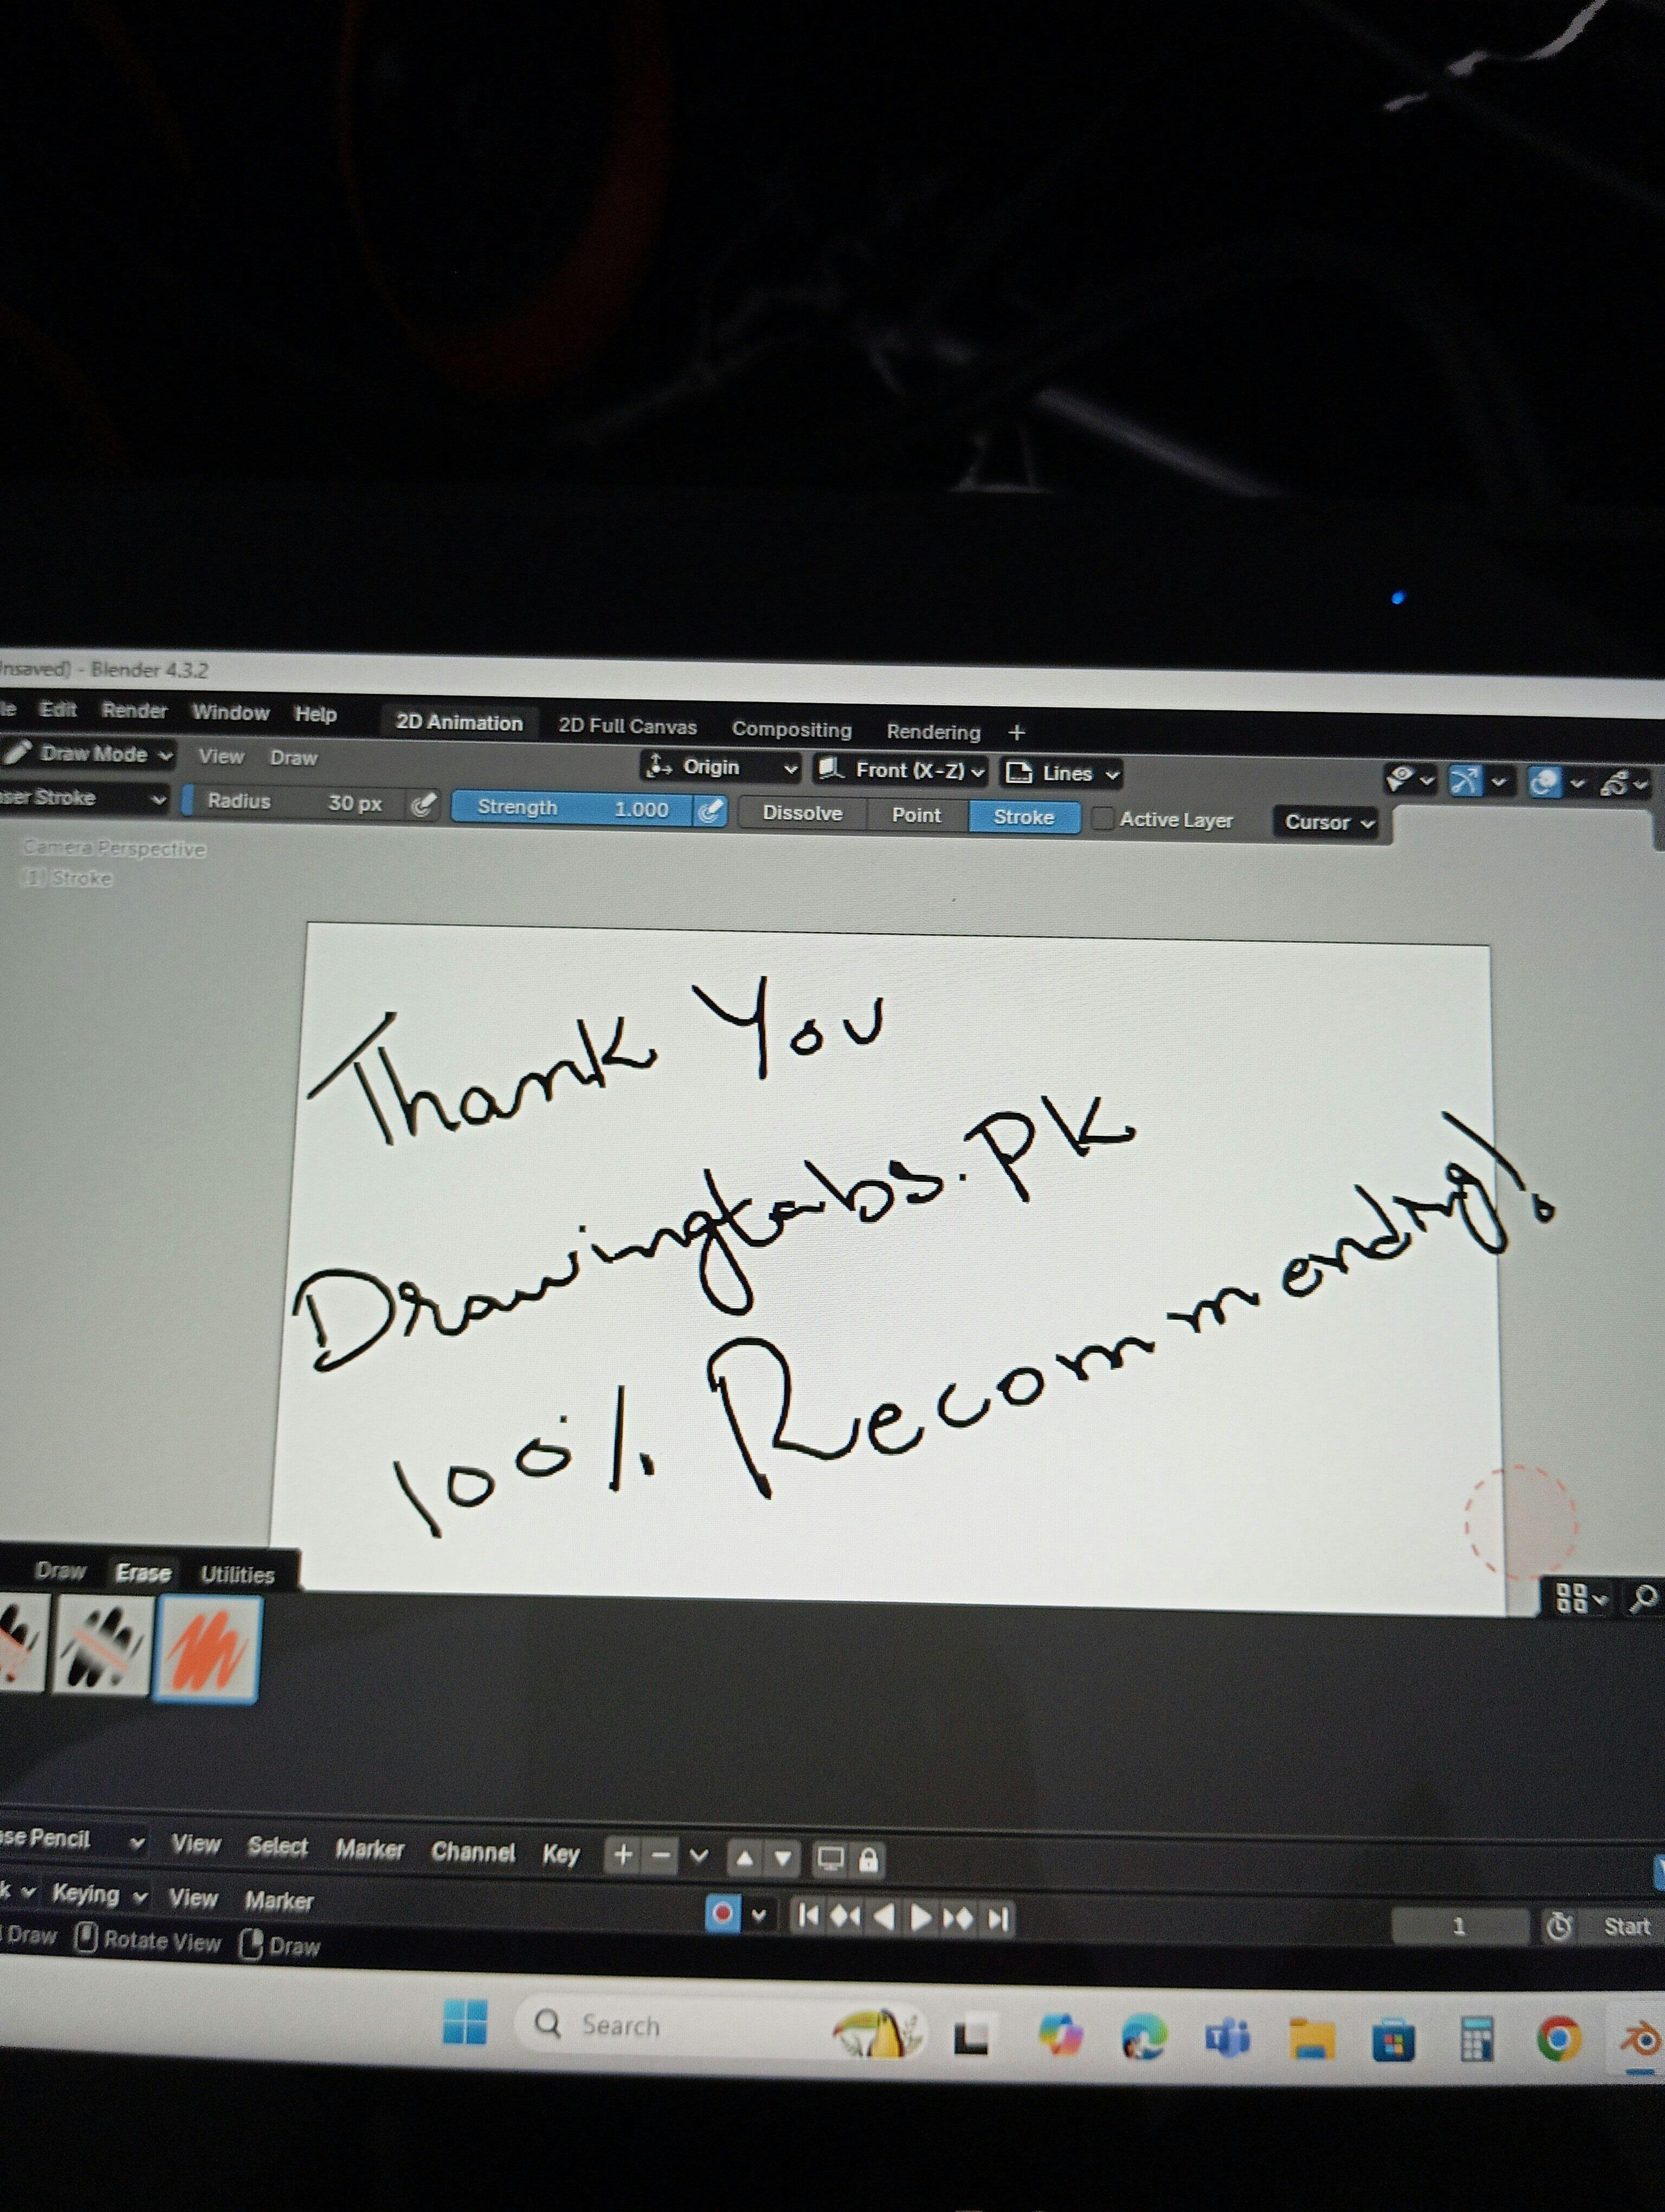Play animation in reverse
Screen dimensions: 1665x2212
click(883, 1917)
